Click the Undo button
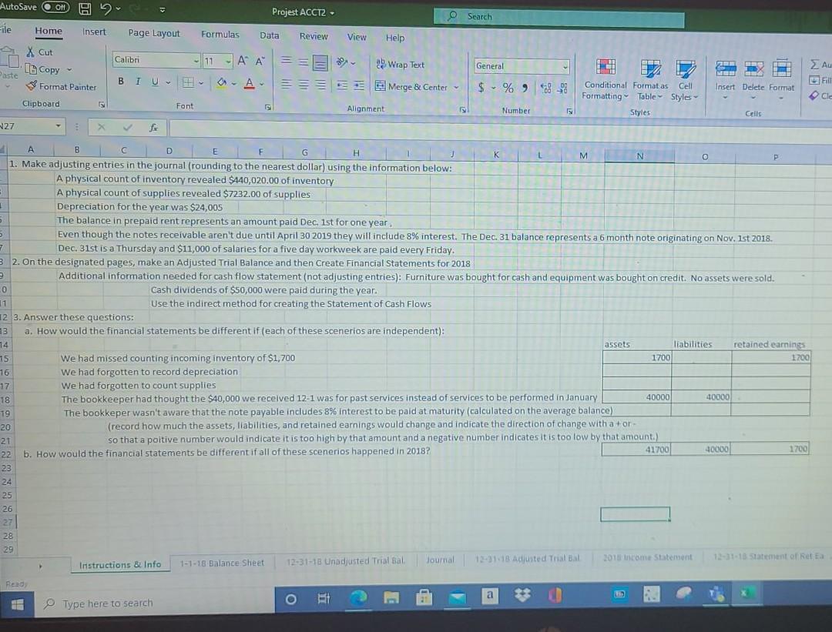 click(x=105, y=7)
